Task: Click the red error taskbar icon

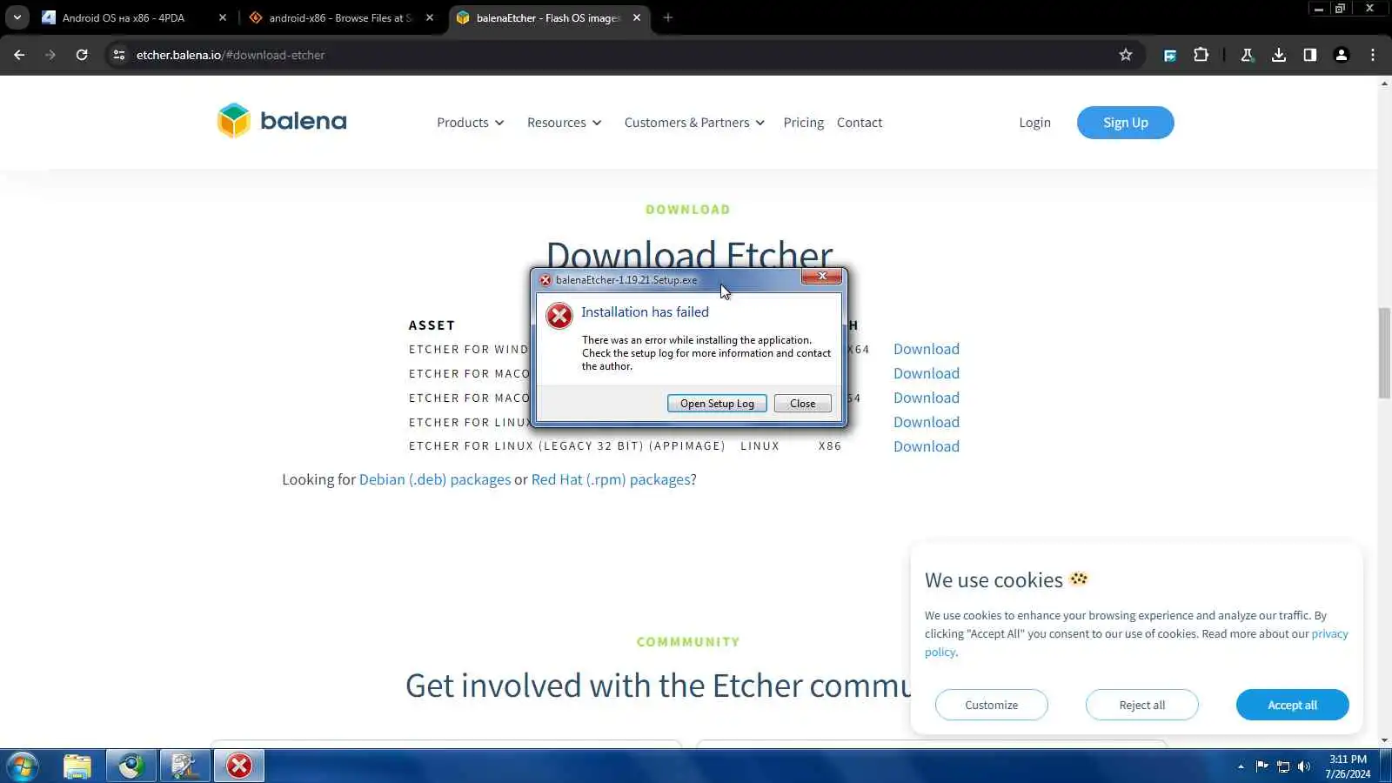Action: 239,766
